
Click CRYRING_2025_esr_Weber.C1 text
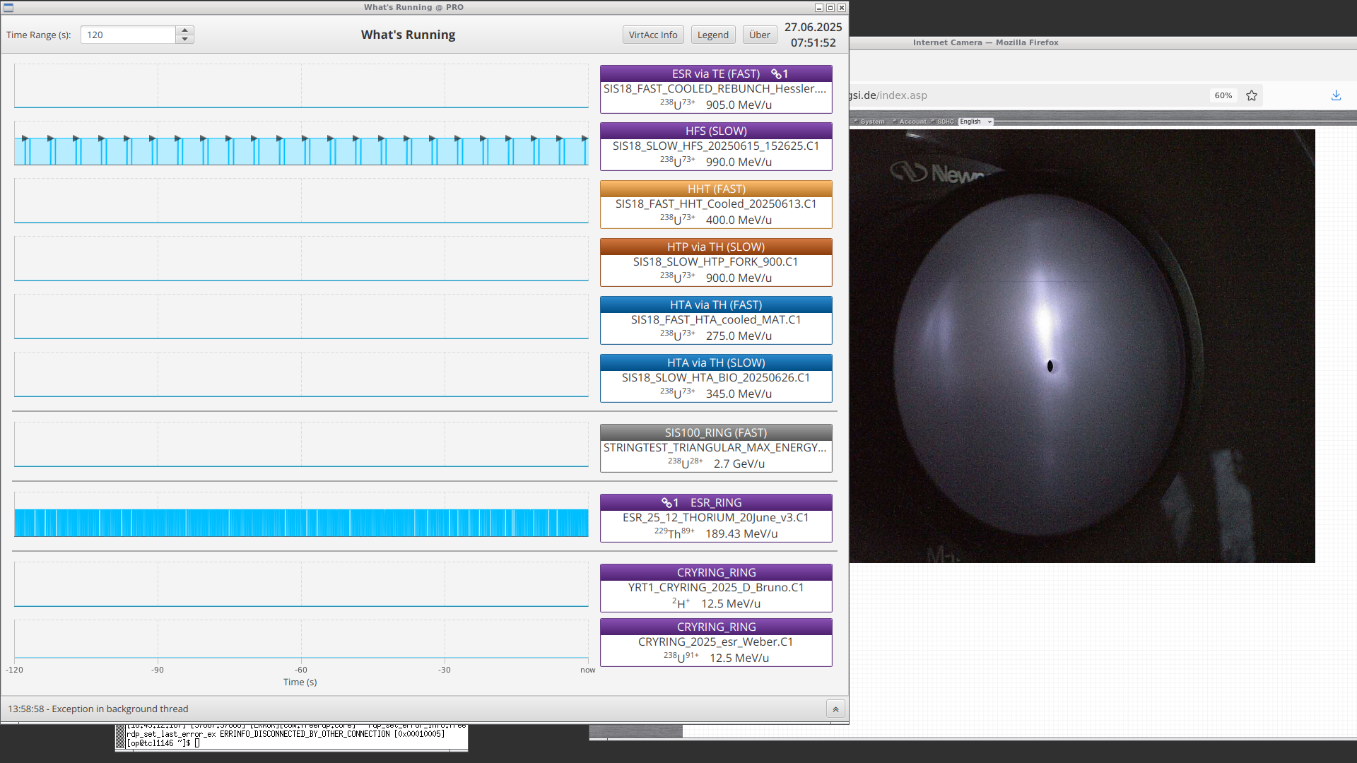[716, 642]
